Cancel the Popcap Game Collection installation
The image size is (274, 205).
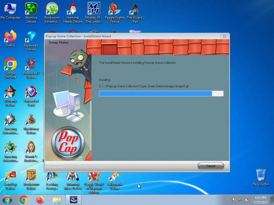(x=211, y=166)
